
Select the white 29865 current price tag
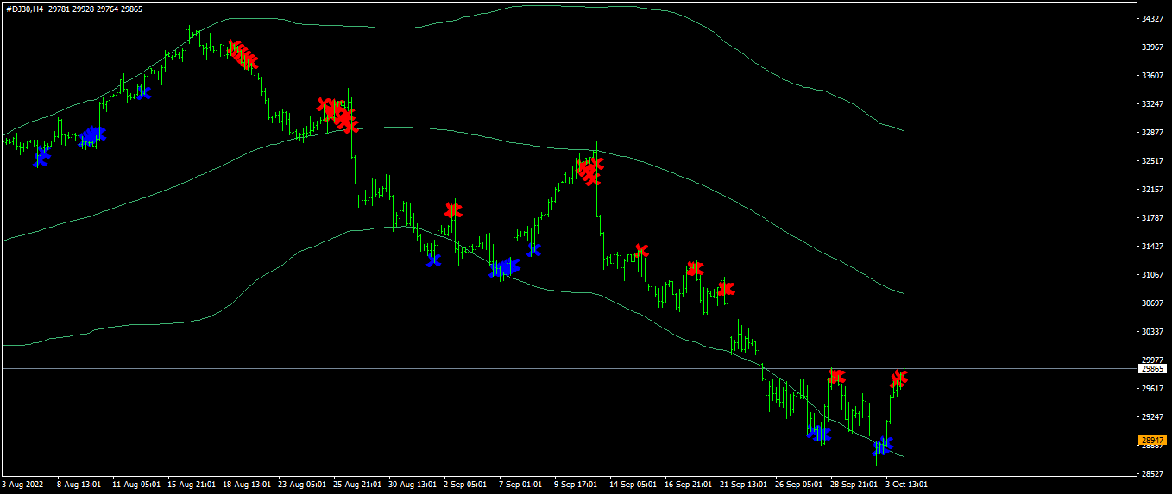(x=1153, y=368)
